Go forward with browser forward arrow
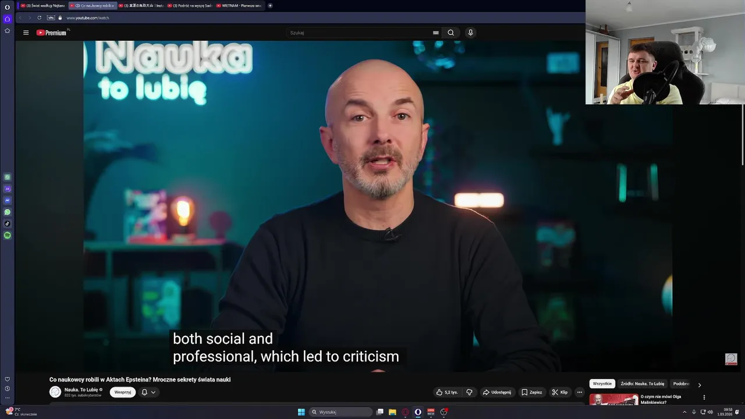The height and width of the screenshot is (419, 745). [30, 17]
